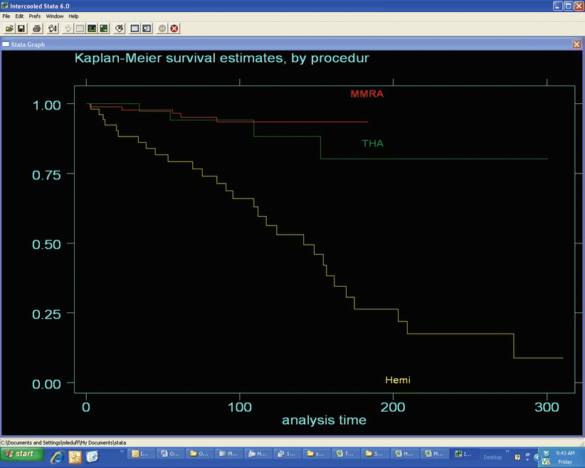Open the Do-file Editor icon
This screenshot has width=585, height=468.
pyautogui.click(x=120, y=28)
